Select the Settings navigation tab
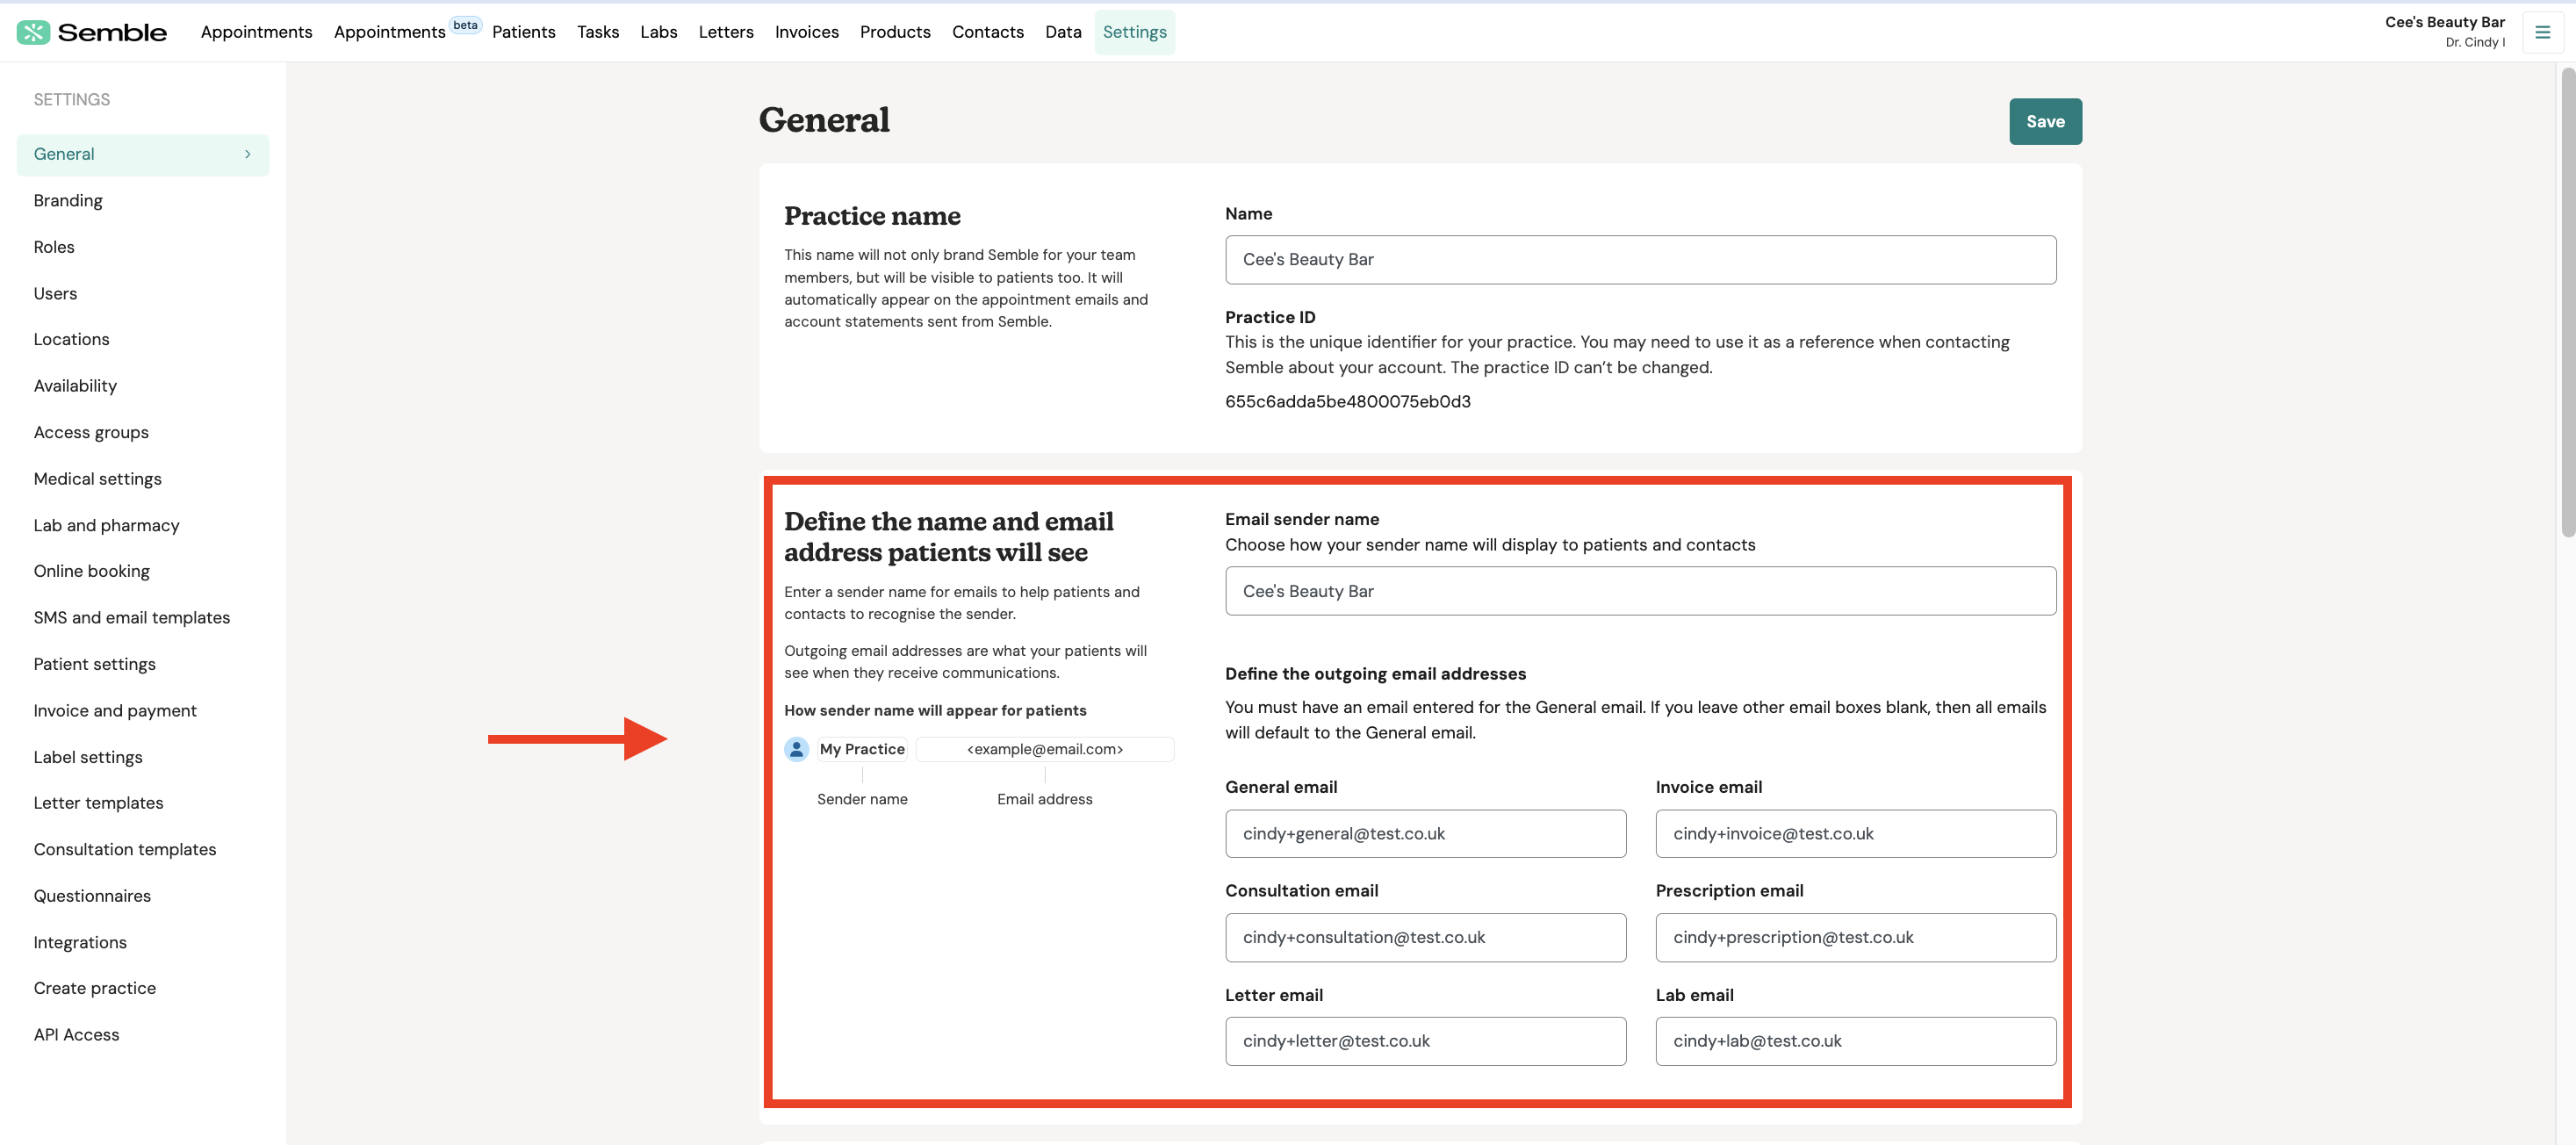Viewport: 2576px width, 1145px height. click(x=1135, y=32)
